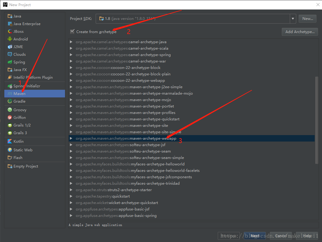Screen dimensions: 322x242
Task: Select Spring project type label
Action: (x=19, y=62)
